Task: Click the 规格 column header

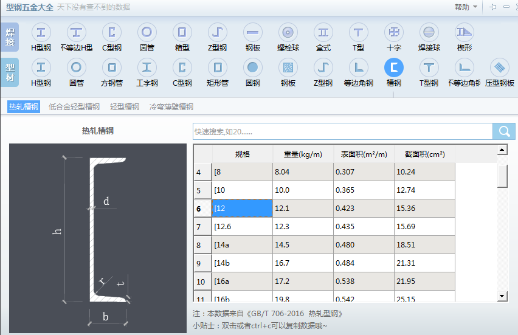Action: pyautogui.click(x=243, y=154)
